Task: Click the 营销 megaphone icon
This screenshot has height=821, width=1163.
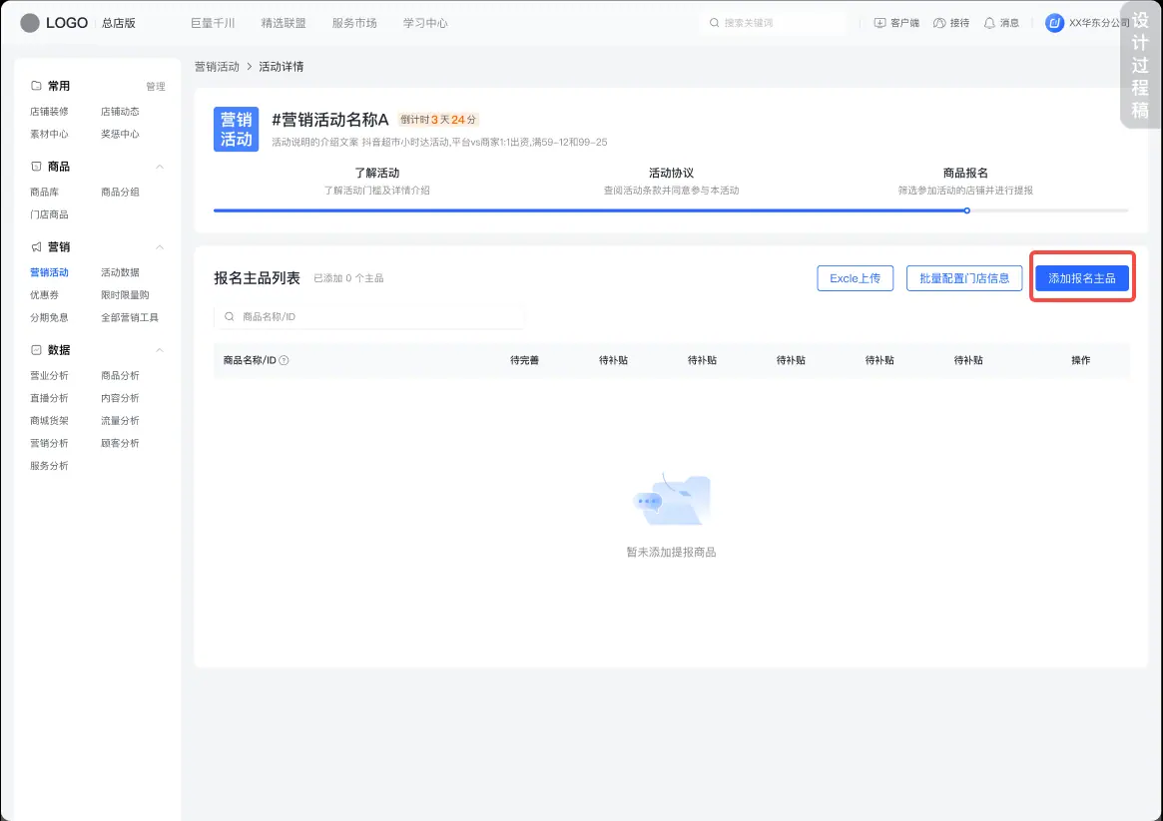Action: click(x=36, y=246)
